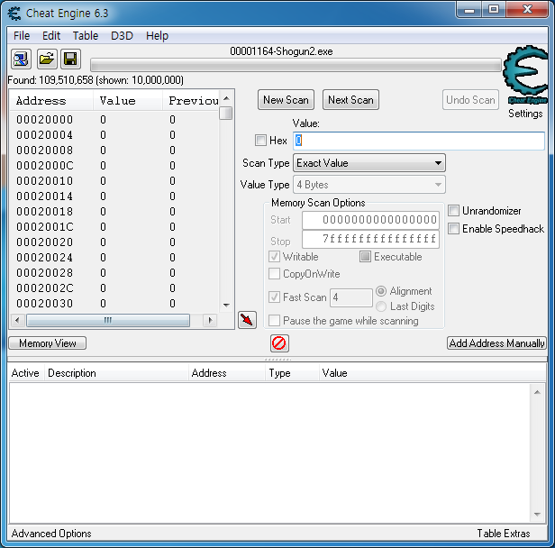Toggle the Enable Speedhack checkbox
Screen dimensions: 555x548
pos(453,228)
